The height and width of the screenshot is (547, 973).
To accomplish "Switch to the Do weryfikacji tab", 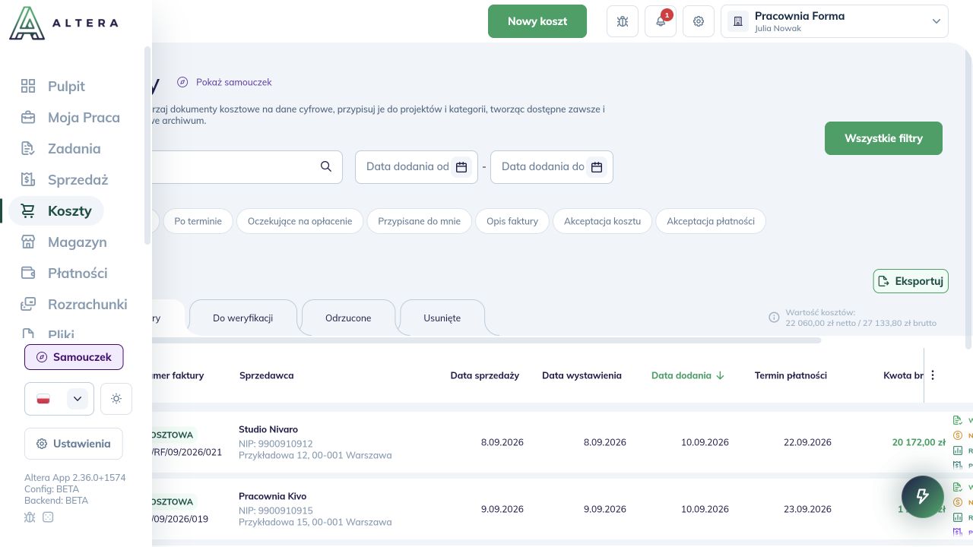I will 243,318.
